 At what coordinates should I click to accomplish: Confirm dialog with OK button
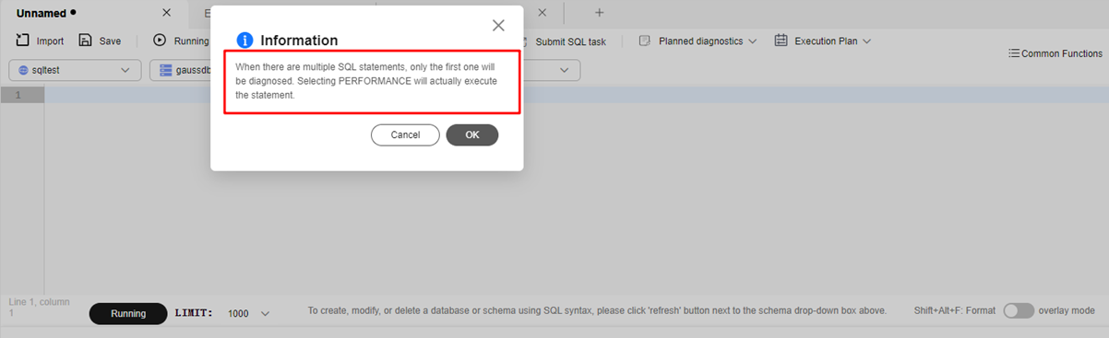coord(472,134)
